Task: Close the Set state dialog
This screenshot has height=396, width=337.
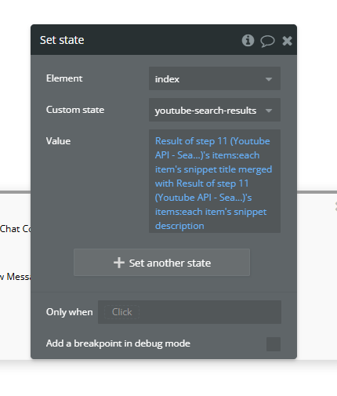Action: (287, 41)
